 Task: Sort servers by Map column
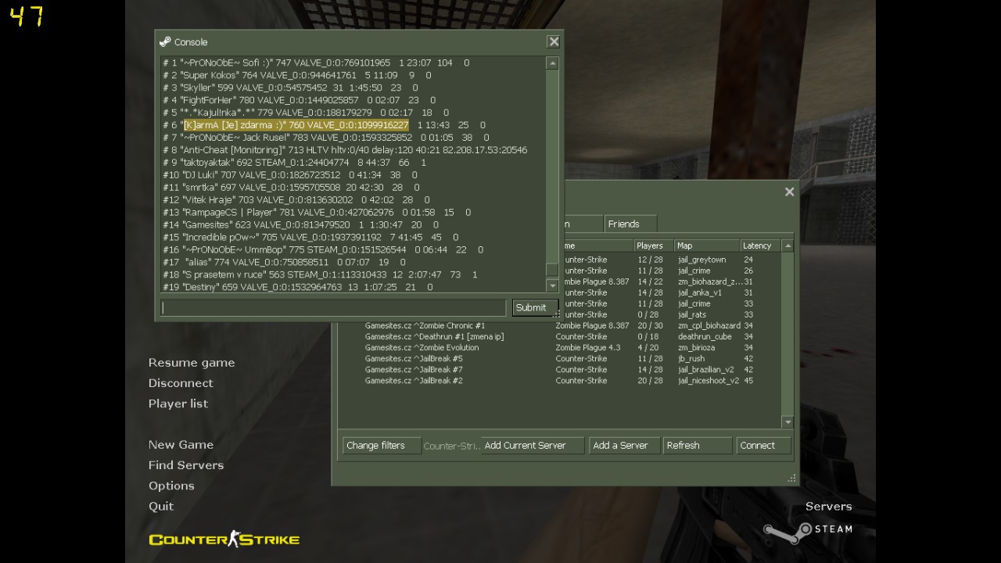[707, 246]
